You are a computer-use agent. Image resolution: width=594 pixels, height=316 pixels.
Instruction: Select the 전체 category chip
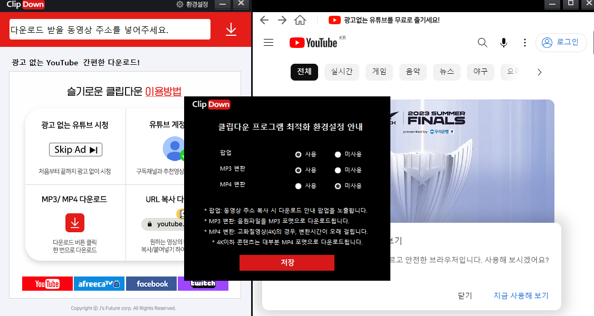304,72
